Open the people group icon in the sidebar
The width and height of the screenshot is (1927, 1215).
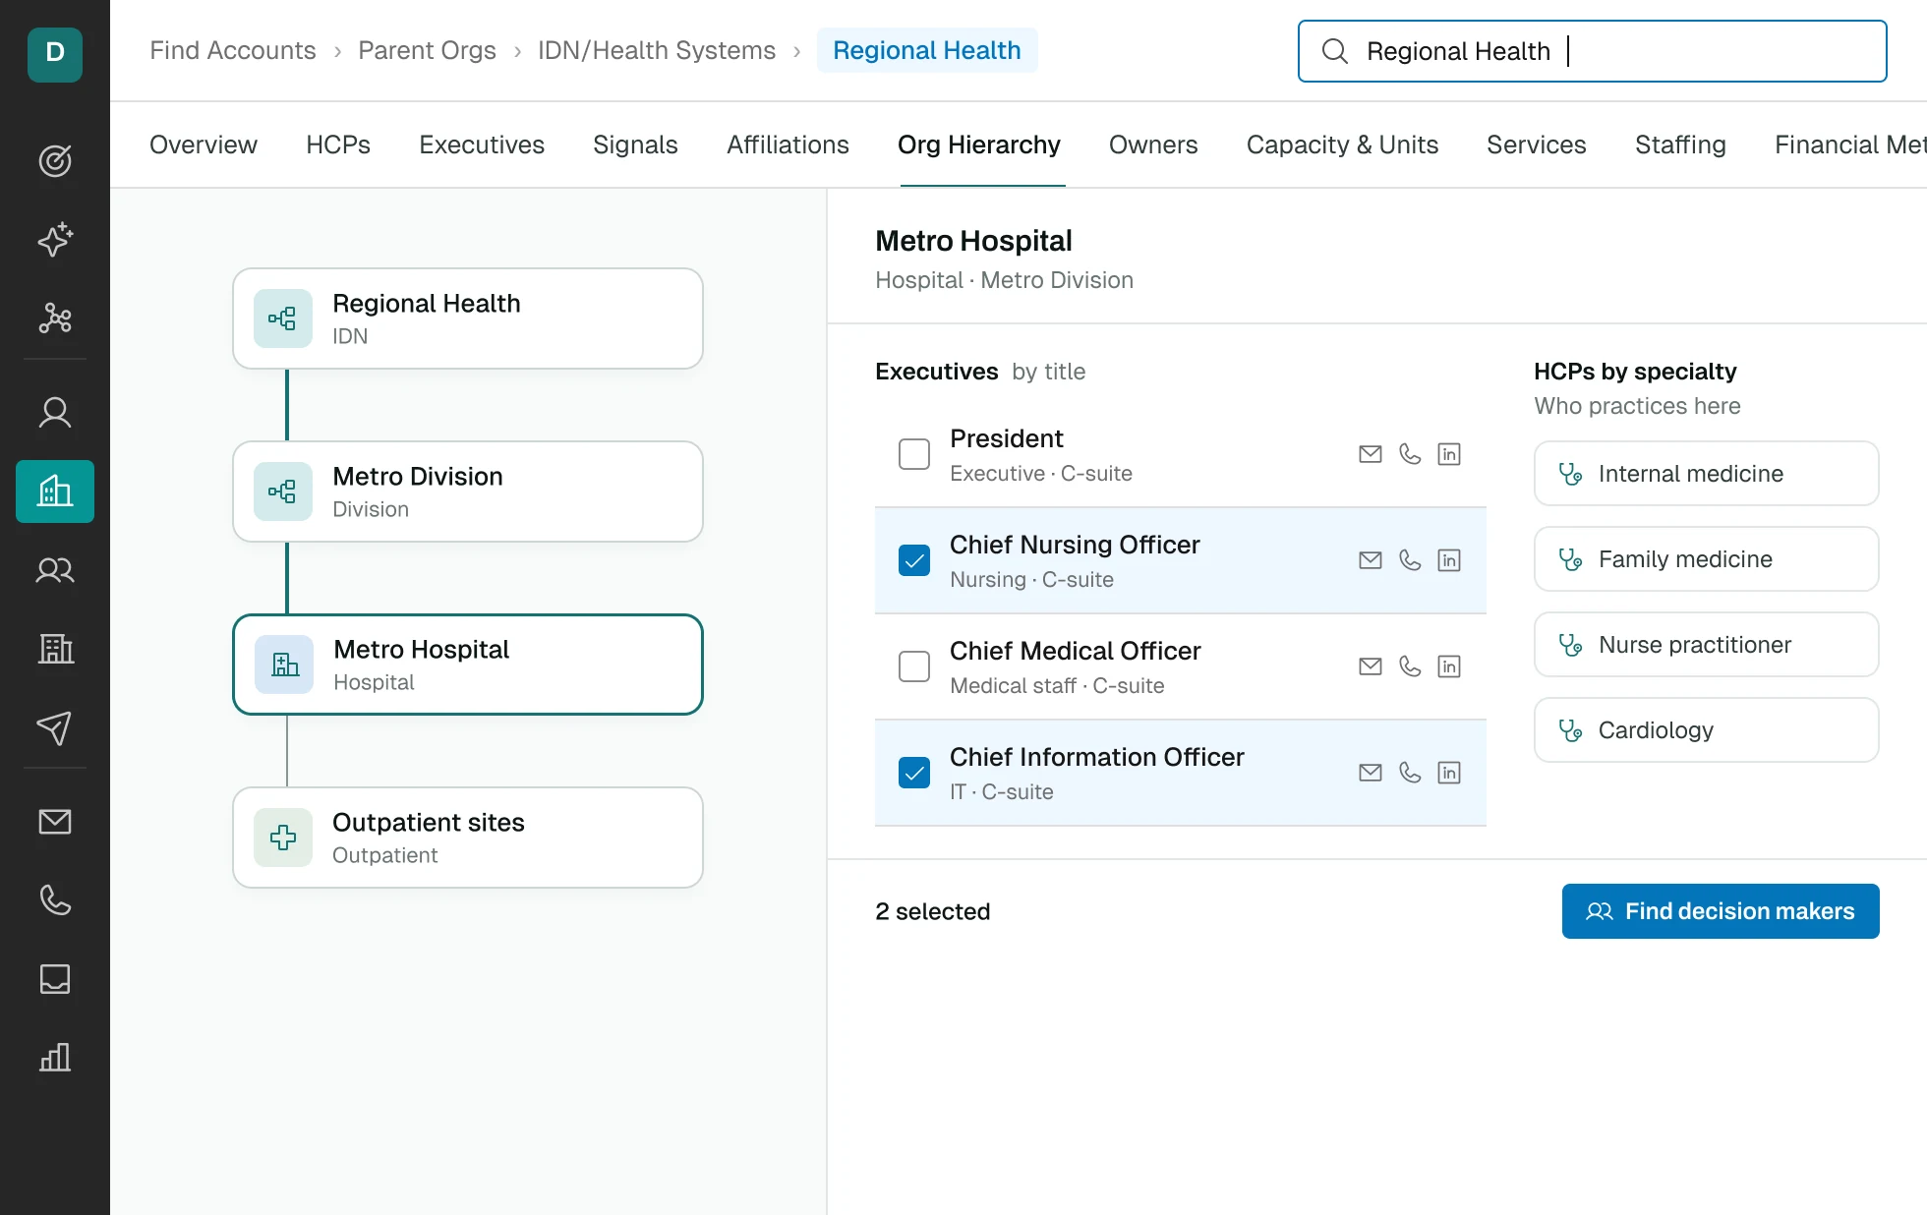(x=55, y=569)
